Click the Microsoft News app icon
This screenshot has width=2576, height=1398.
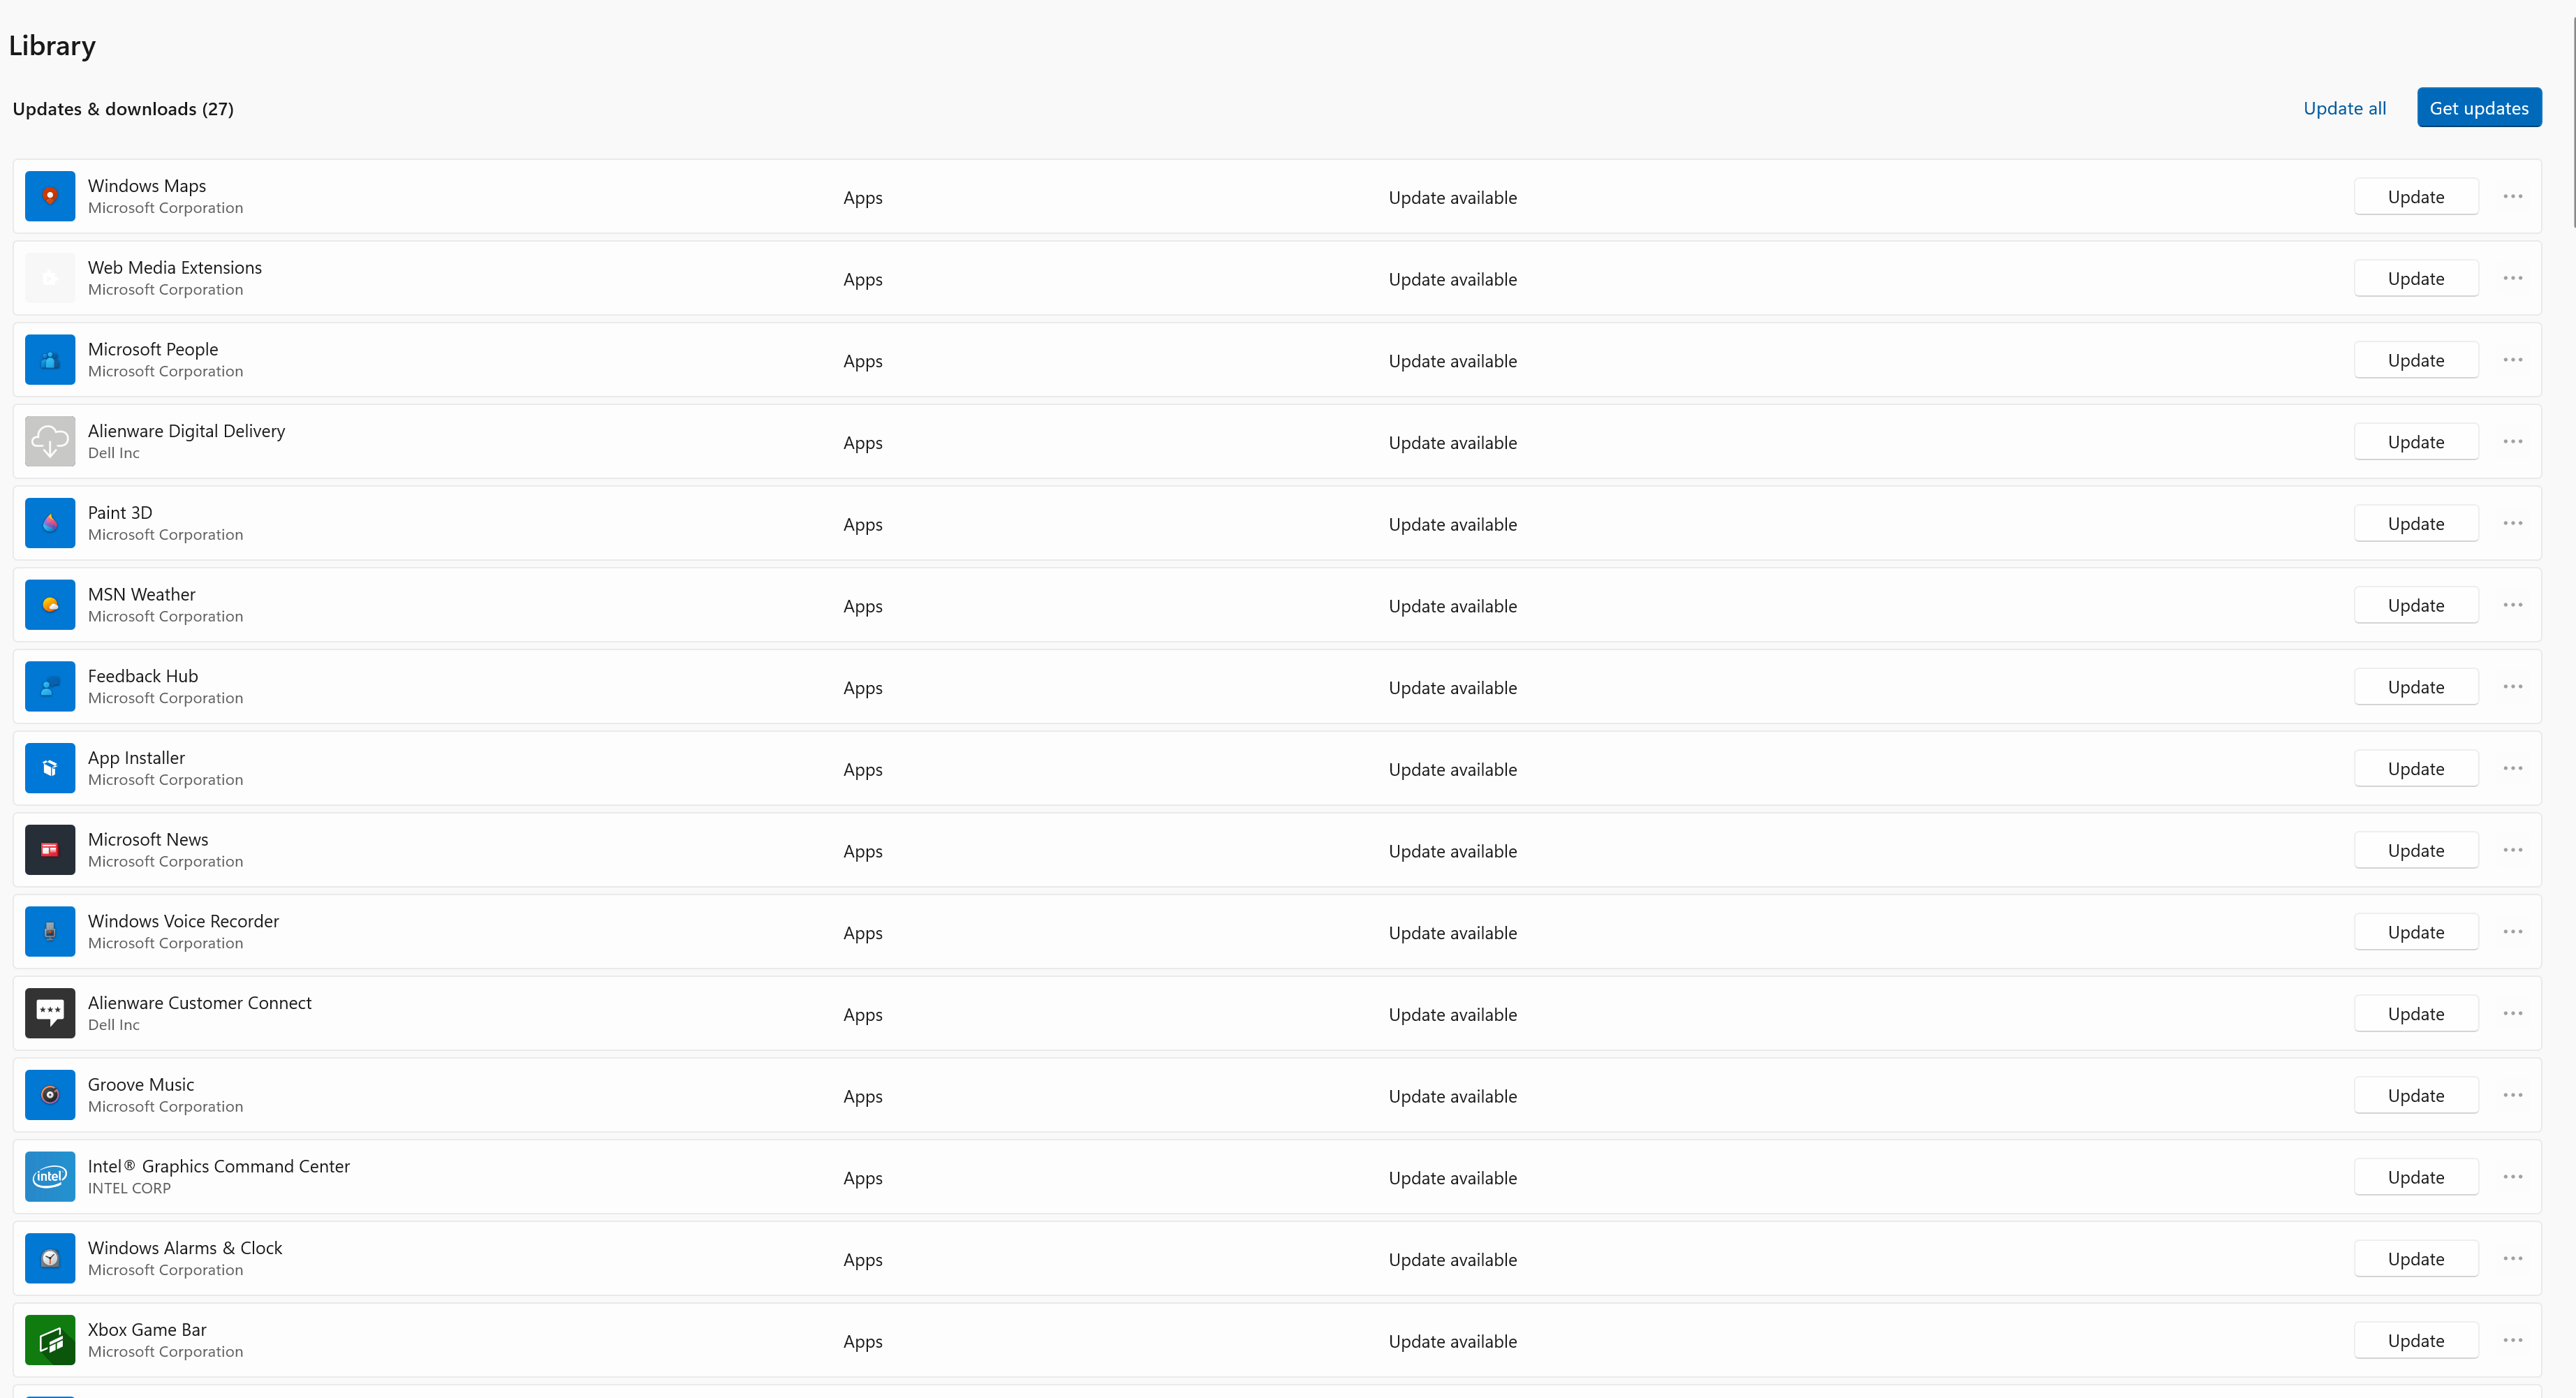click(x=50, y=850)
